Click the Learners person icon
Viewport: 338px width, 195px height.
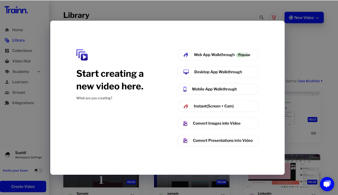[x=7, y=82]
